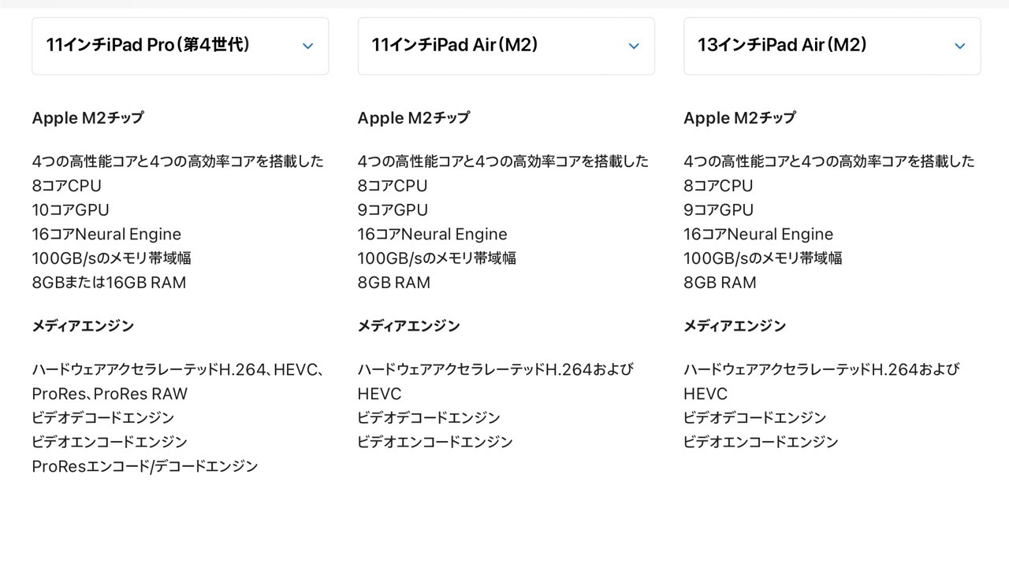Click Apple M2チップ heading under 13-inch iPad Air
Image resolution: width=1009 pixels, height=567 pixels.
[x=739, y=118]
